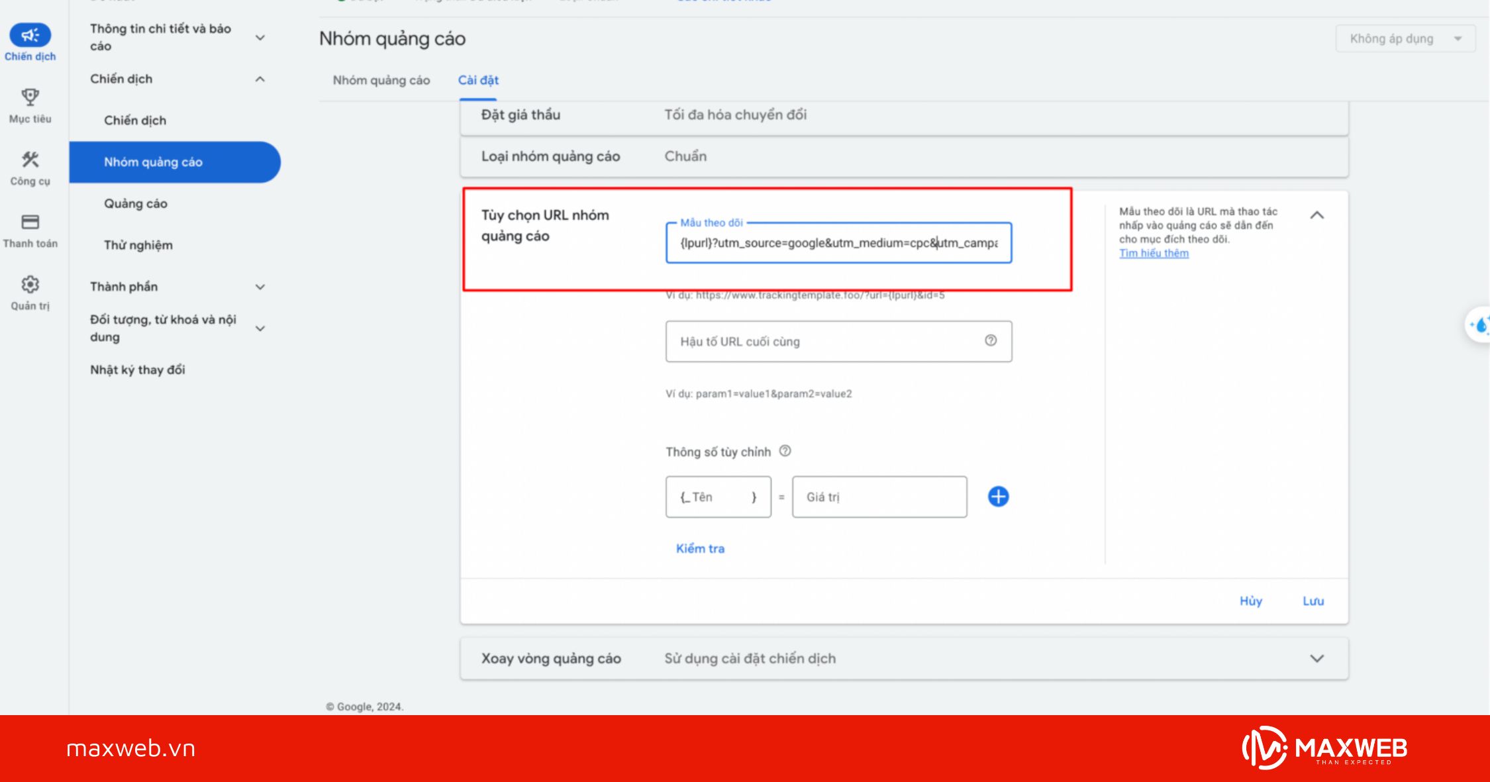Select Quảng cáo in the left navigation
1490x782 pixels.
pos(135,203)
